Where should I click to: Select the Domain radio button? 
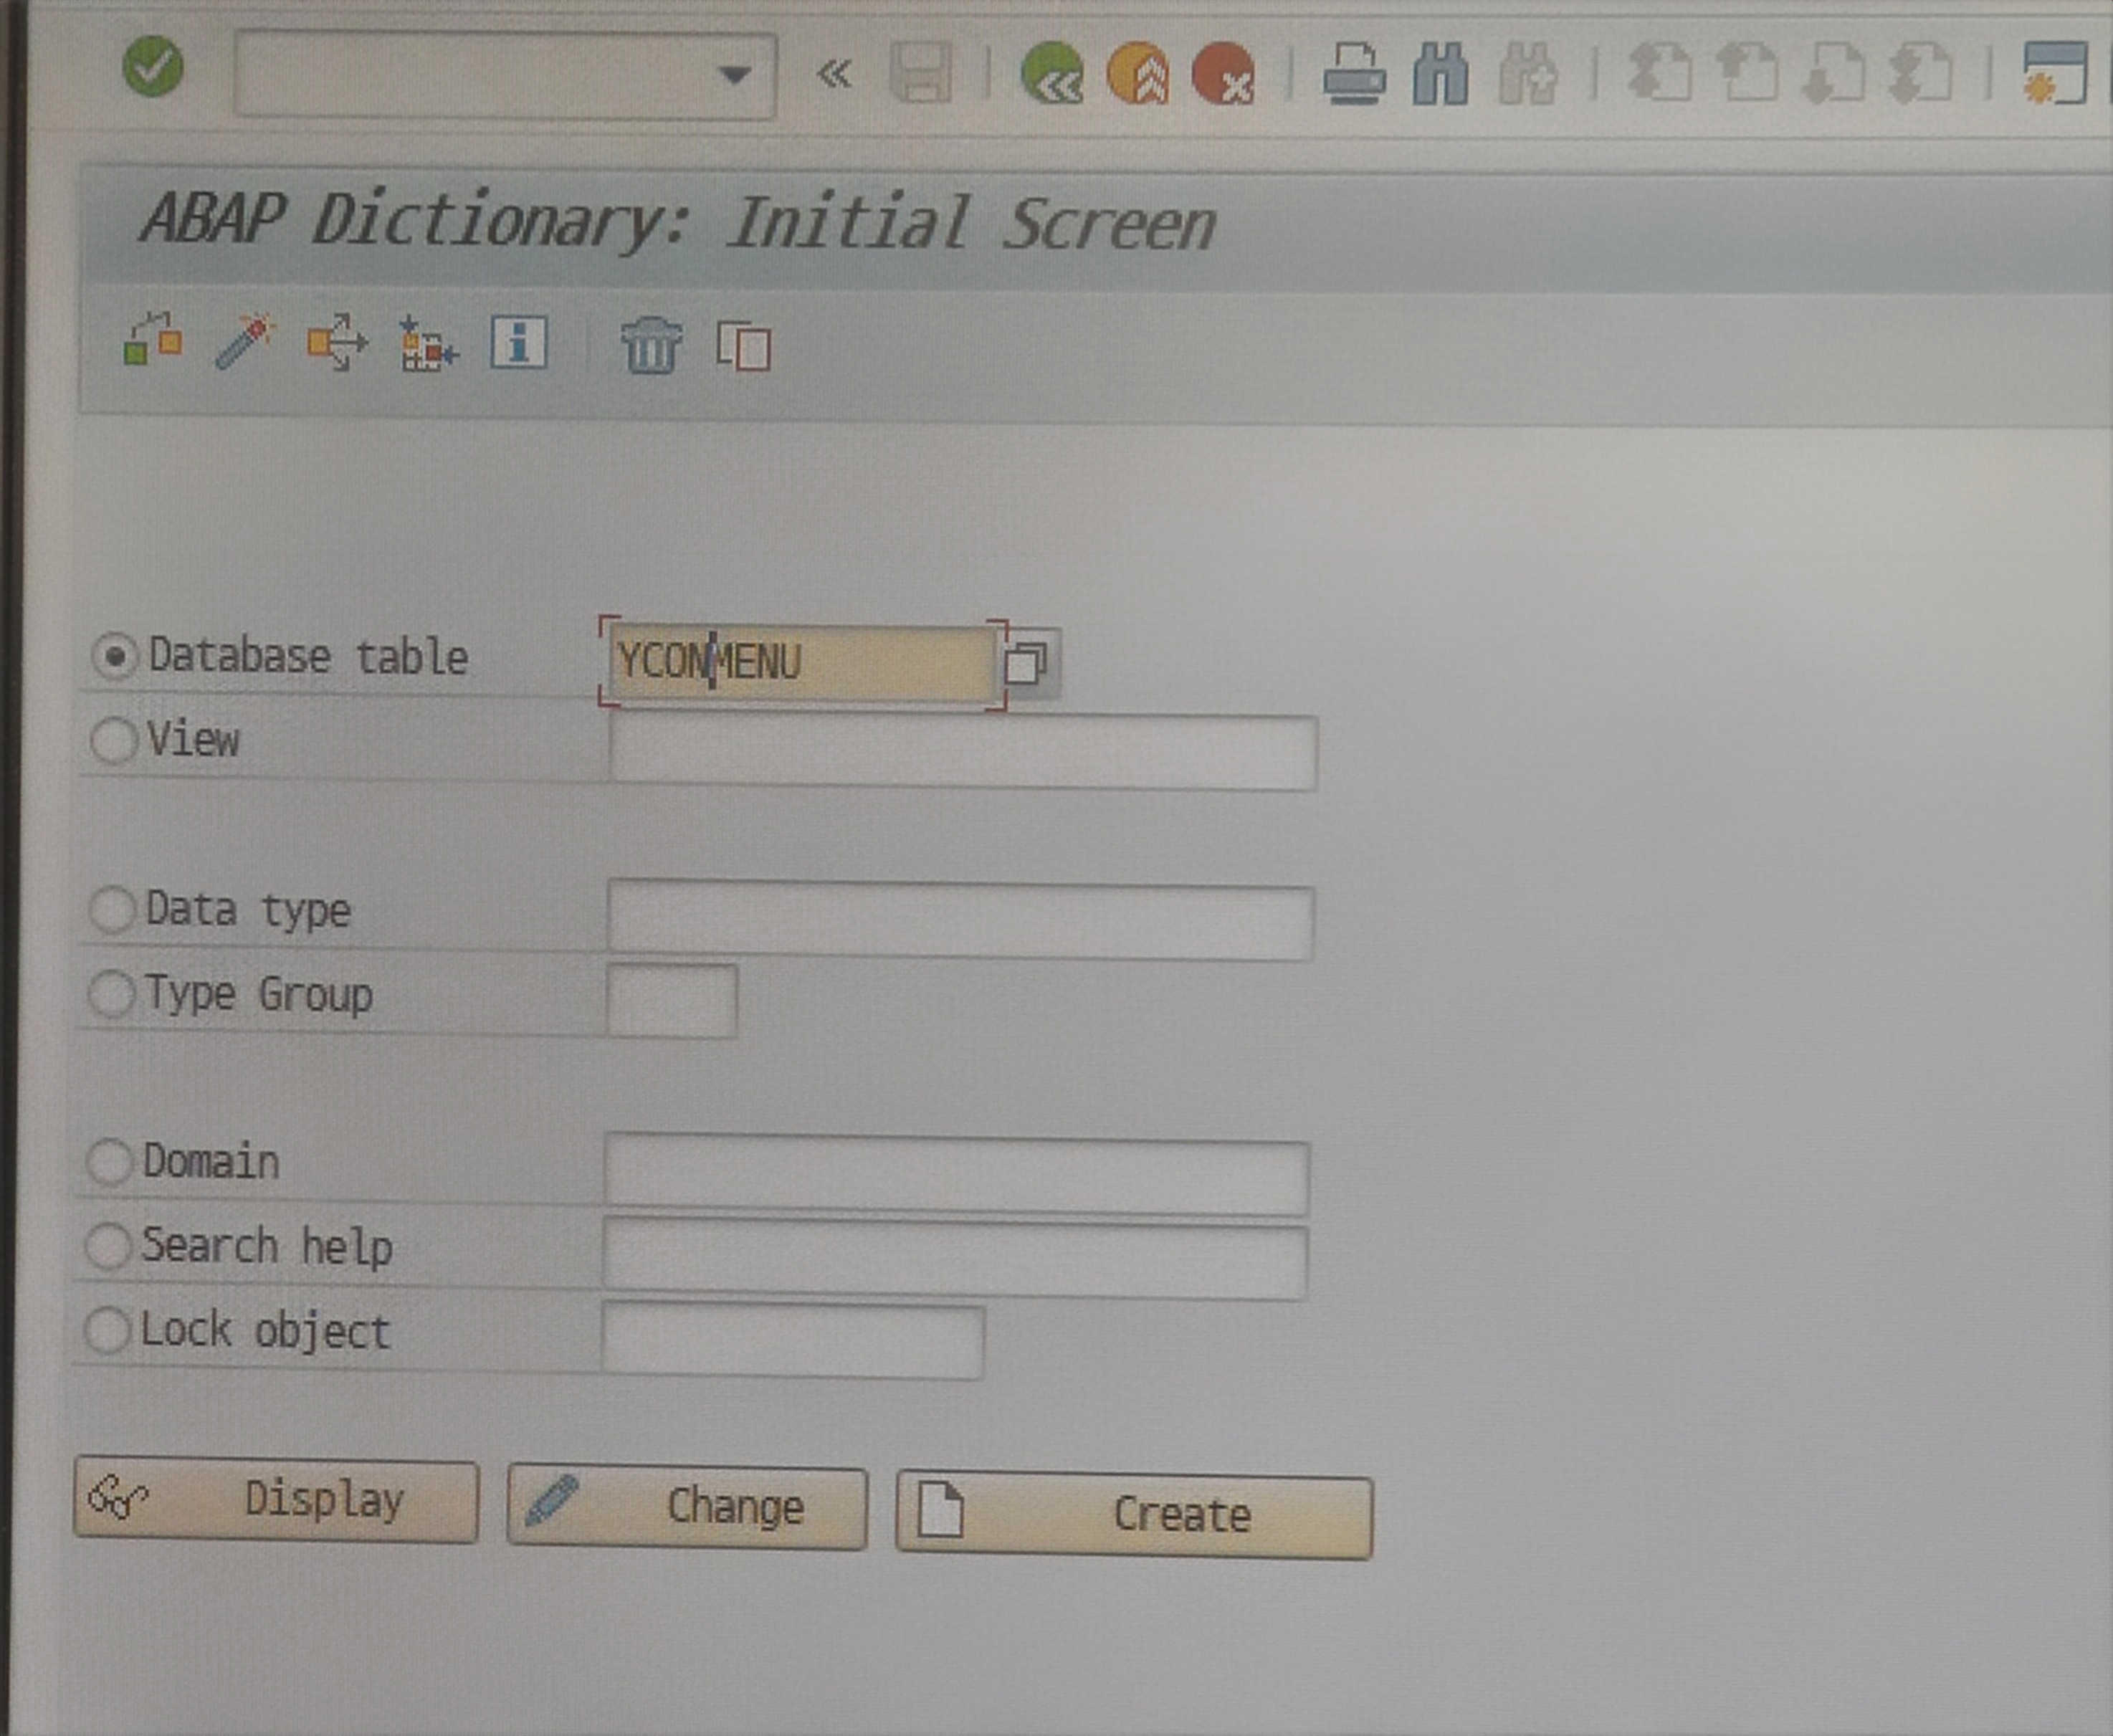pyautogui.click(x=109, y=1162)
